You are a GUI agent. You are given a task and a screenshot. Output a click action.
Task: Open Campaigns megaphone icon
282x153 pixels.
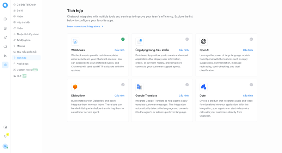click(x=5, y=46)
